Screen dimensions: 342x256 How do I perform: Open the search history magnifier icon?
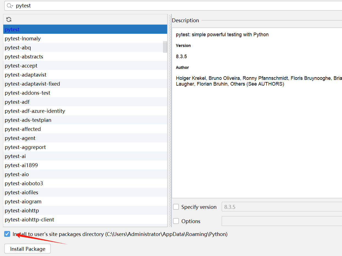click(x=10, y=6)
